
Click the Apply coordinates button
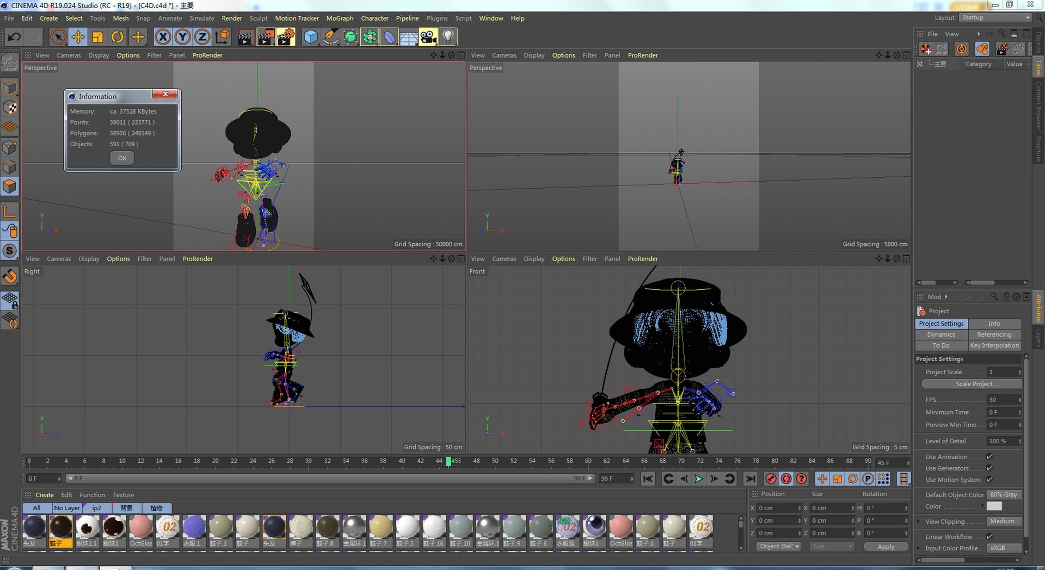(886, 547)
